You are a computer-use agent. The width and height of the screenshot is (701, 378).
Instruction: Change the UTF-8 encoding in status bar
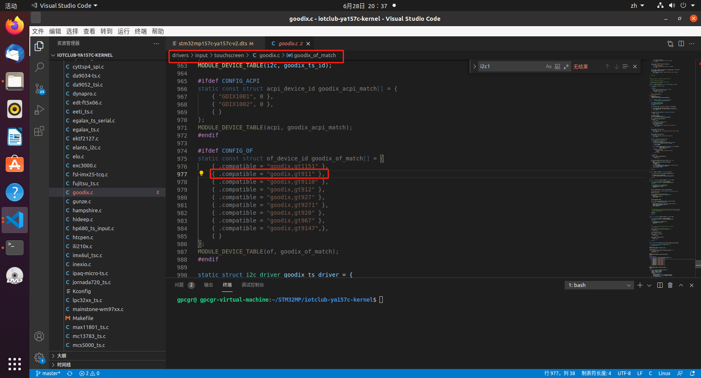(624, 374)
